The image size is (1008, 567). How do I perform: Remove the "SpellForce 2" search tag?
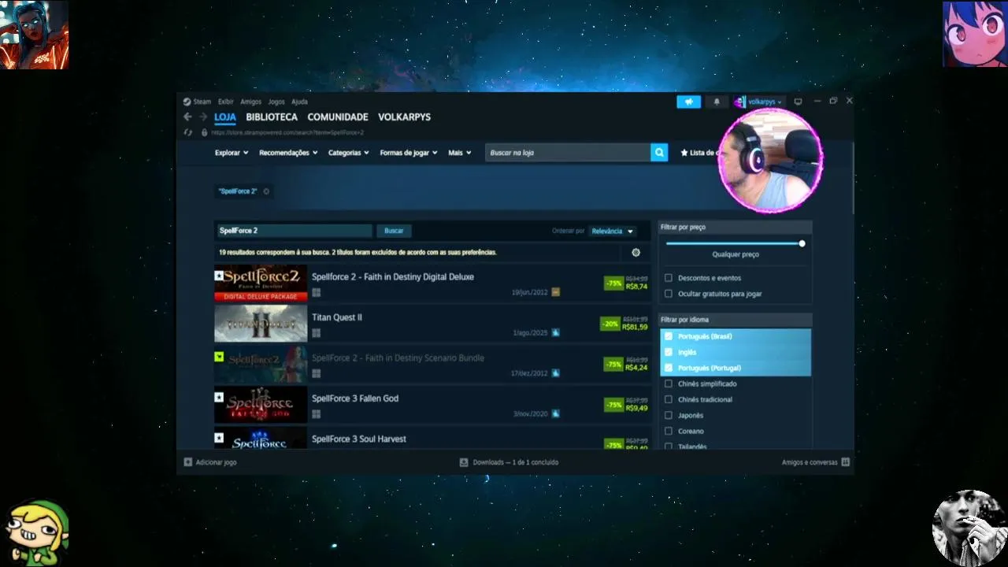tap(266, 191)
